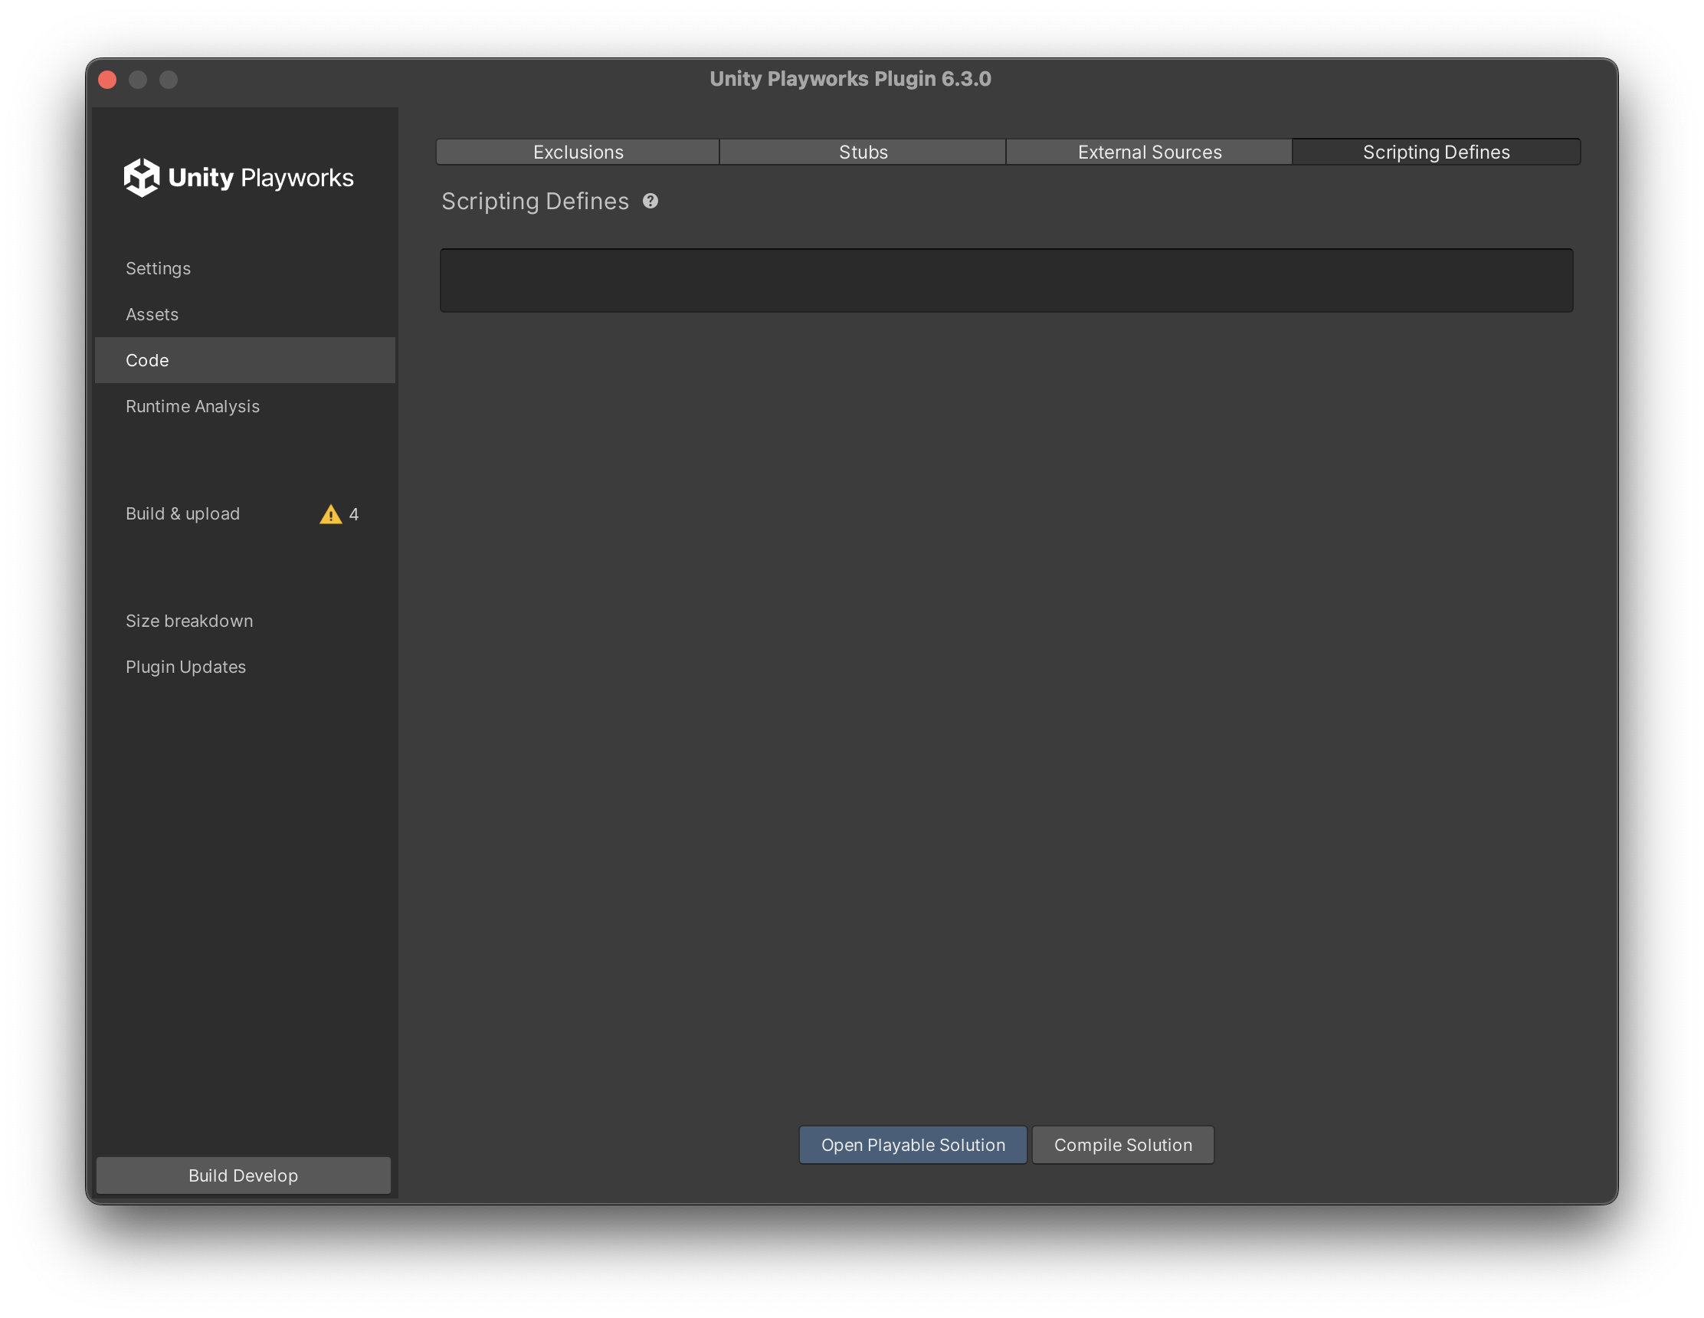Switch to the Stubs tab
The width and height of the screenshot is (1704, 1318).
[863, 152]
